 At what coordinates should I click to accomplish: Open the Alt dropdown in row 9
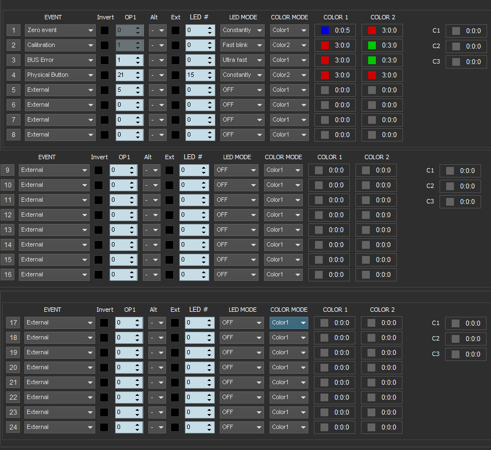point(151,170)
